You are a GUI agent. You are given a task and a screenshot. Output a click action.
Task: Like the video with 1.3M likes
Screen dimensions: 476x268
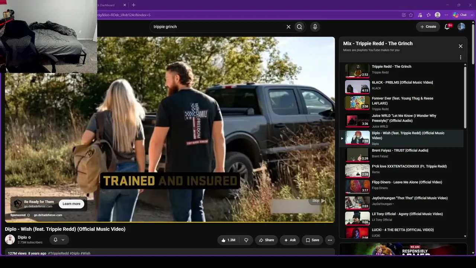click(228, 240)
